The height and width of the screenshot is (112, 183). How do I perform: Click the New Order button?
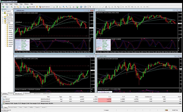coord(31,7)
